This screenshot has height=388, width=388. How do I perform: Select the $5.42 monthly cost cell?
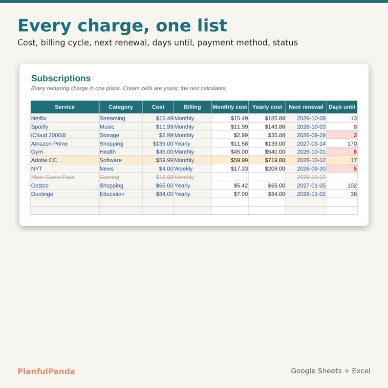tap(230, 185)
